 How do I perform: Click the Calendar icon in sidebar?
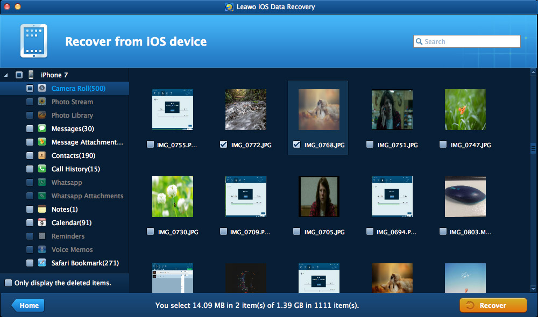pyautogui.click(x=42, y=222)
